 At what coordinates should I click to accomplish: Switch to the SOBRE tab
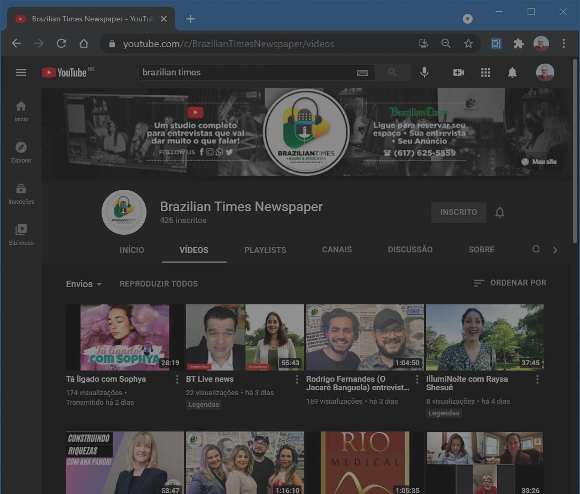[x=482, y=250]
